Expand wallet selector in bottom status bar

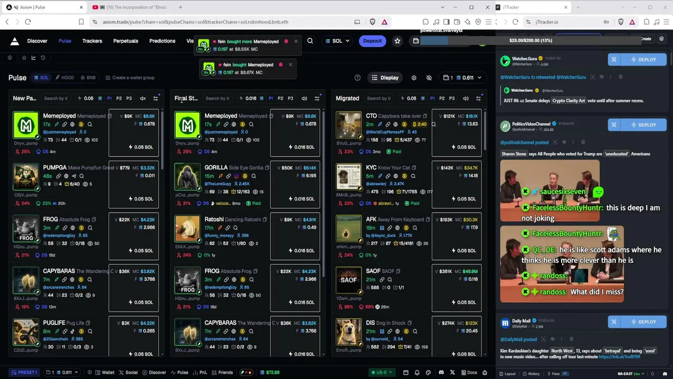(x=62, y=373)
